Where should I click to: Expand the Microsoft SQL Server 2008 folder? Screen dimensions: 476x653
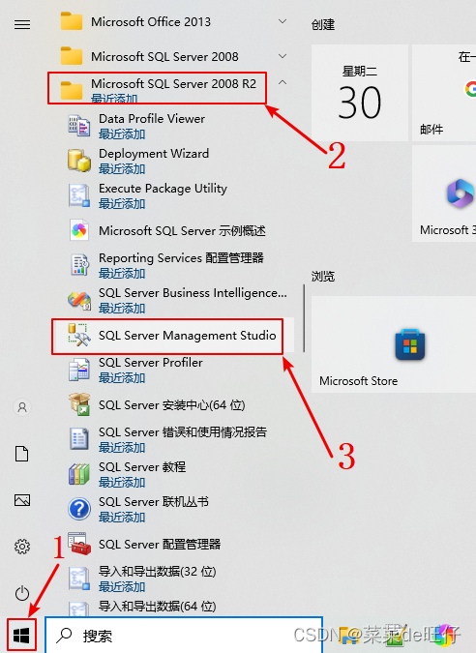point(283,56)
